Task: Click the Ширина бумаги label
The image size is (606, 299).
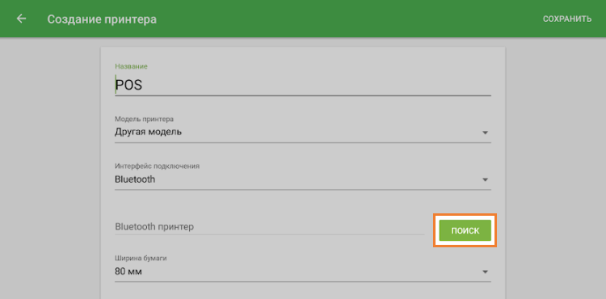Action: [x=141, y=258]
